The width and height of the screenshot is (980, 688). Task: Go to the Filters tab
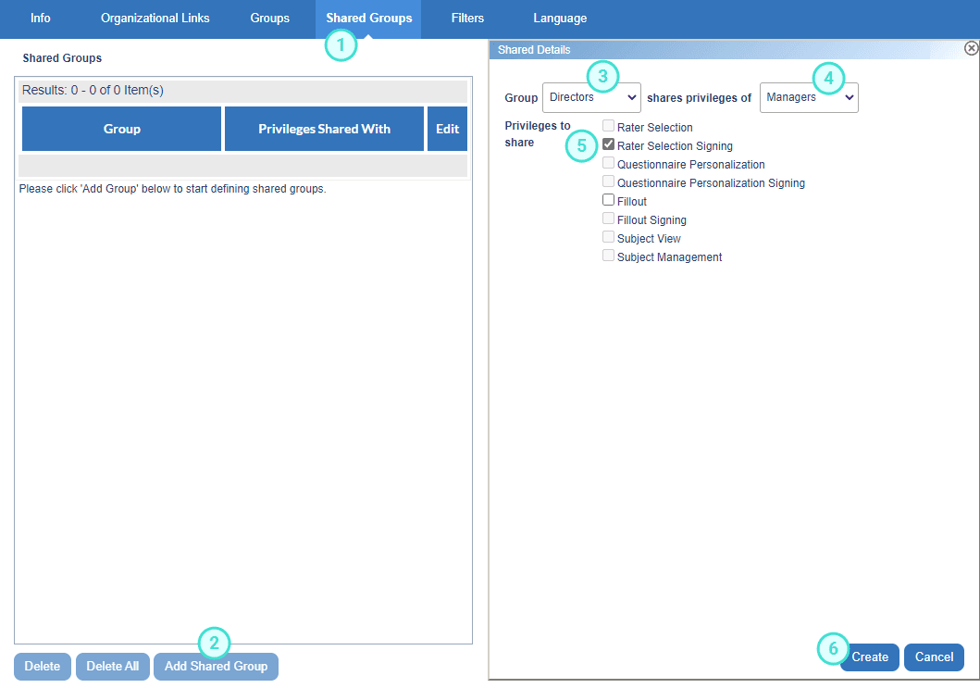tap(467, 19)
